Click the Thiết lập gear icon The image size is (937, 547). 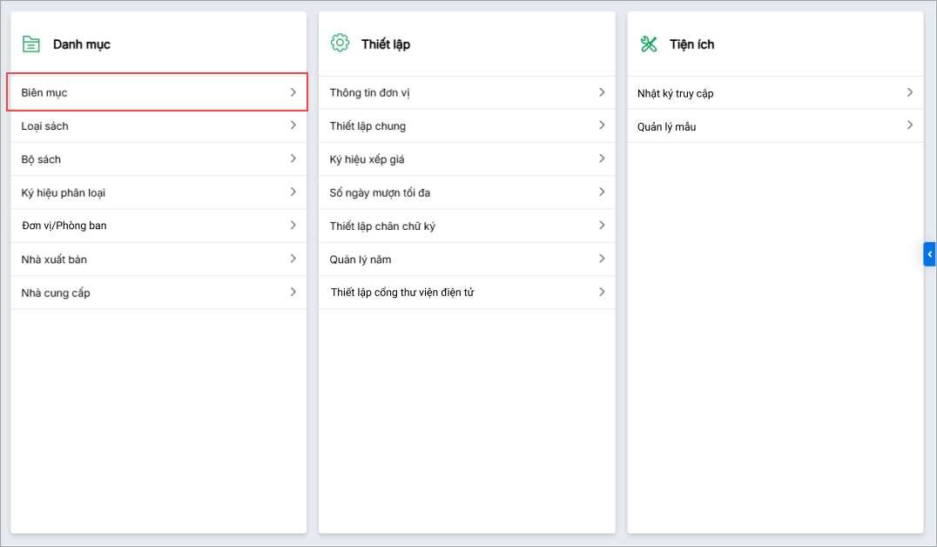click(x=340, y=43)
